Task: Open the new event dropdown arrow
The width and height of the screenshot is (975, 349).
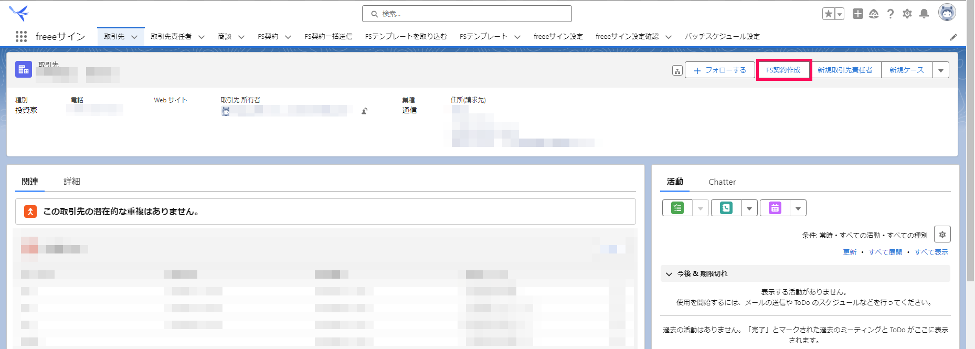Action: click(x=798, y=208)
